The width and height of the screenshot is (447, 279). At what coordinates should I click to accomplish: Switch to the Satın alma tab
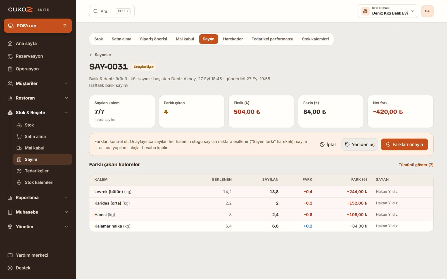[122, 39]
